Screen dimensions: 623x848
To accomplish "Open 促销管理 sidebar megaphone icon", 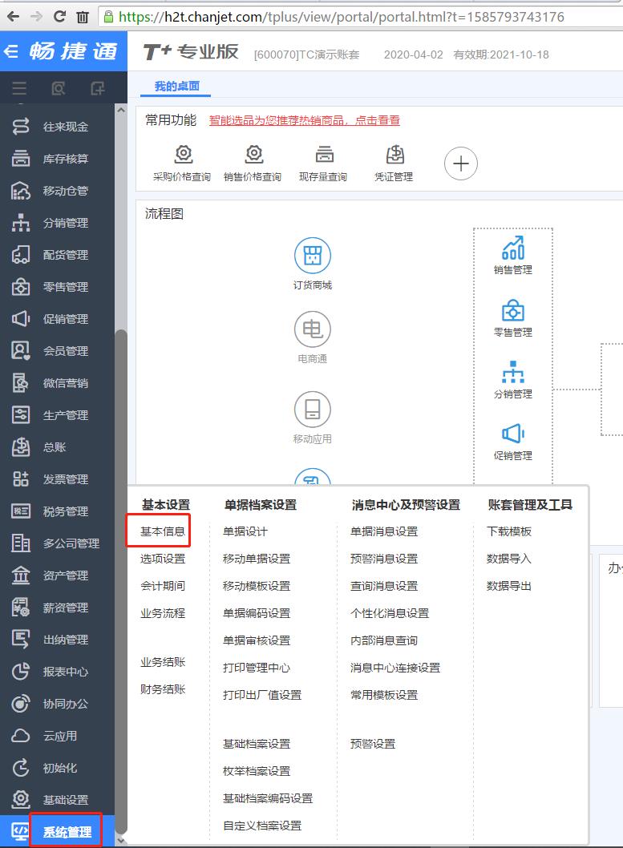I will click(x=21, y=318).
